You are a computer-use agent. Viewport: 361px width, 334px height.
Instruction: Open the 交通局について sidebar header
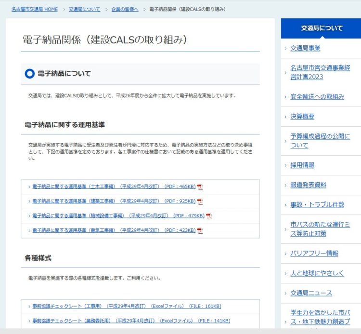322,28
